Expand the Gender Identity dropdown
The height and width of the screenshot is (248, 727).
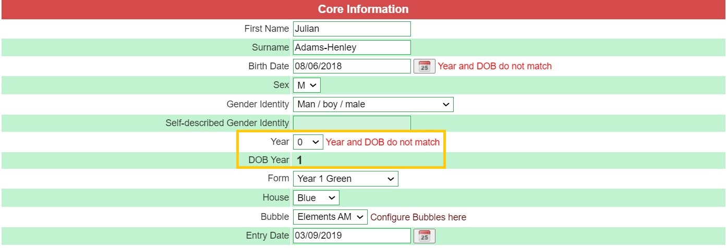tap(373, 104)
